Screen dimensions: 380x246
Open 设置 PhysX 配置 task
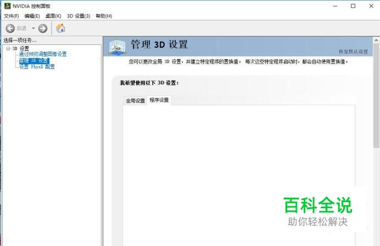tap(37, 67)
